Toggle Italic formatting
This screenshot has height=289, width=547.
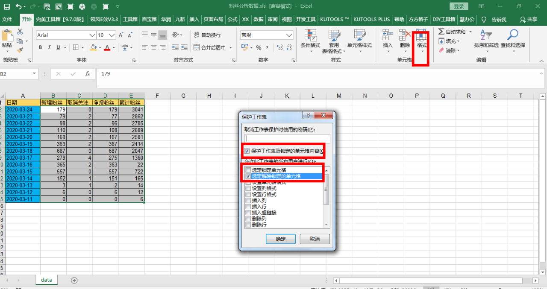point(49,47)
